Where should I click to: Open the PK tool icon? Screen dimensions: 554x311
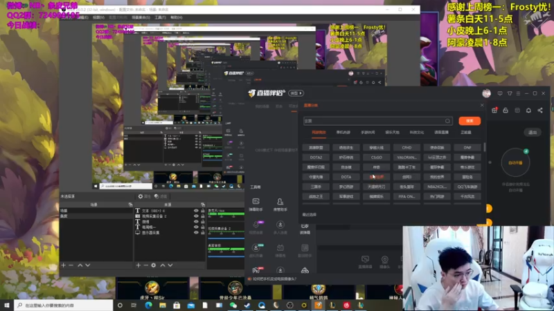pos(256,270)
